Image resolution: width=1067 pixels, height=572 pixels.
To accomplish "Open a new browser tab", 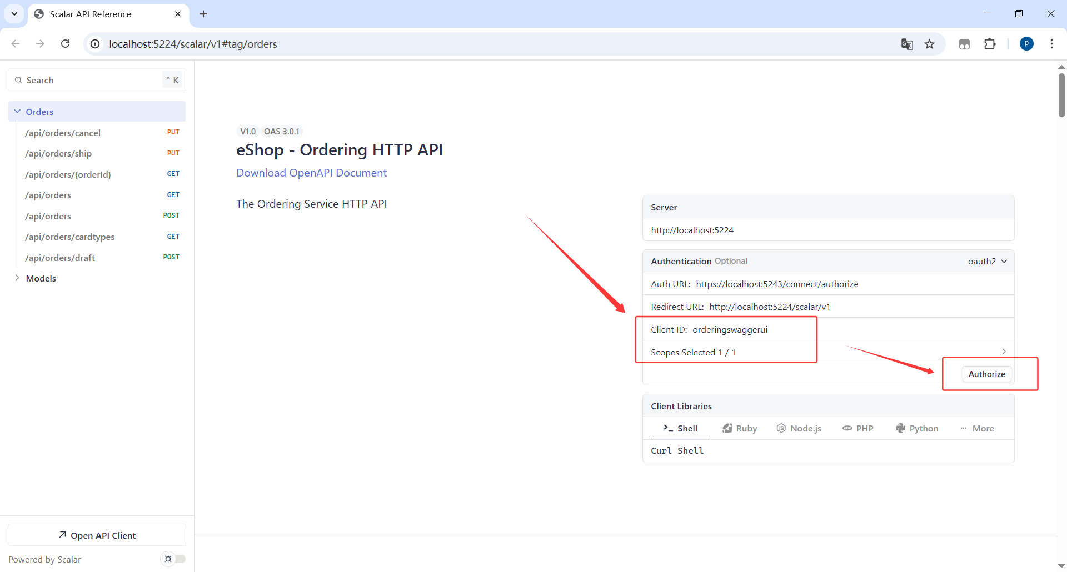I will (203, 14).
